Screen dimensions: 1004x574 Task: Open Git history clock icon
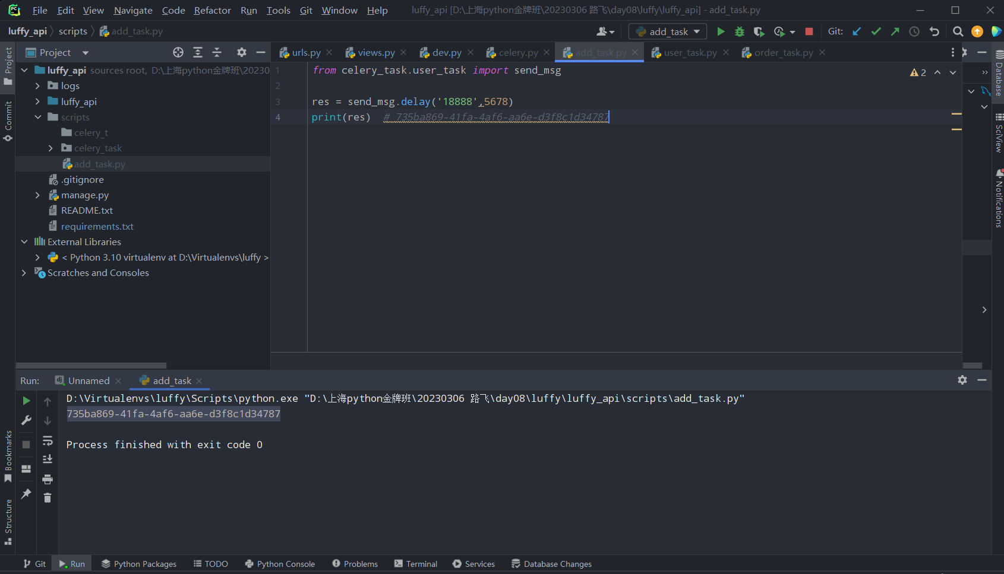(914, 31)
